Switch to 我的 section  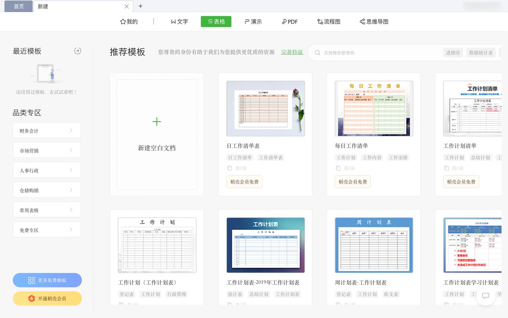click(x=129, y=22)
